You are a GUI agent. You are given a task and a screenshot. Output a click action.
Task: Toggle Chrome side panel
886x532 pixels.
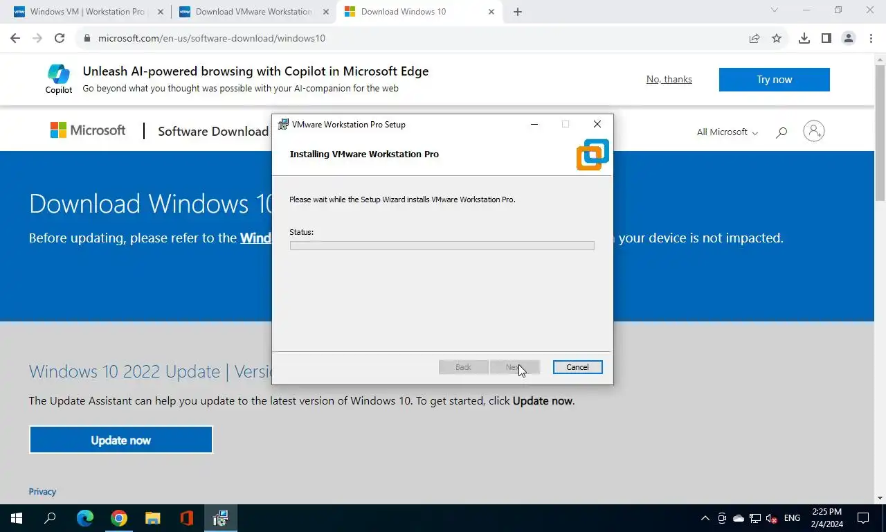[x=826, y=38]
